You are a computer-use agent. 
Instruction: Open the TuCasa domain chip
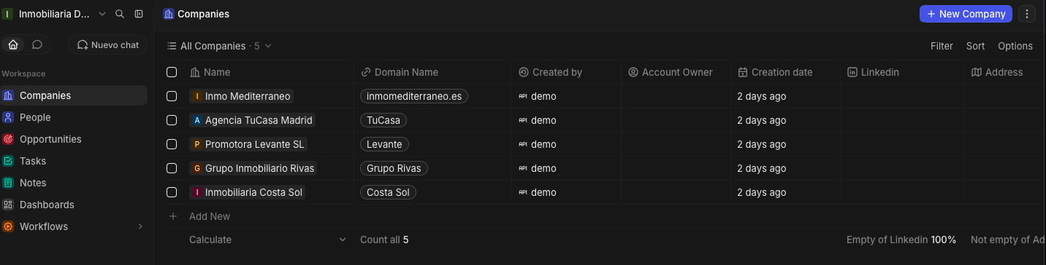383,120
